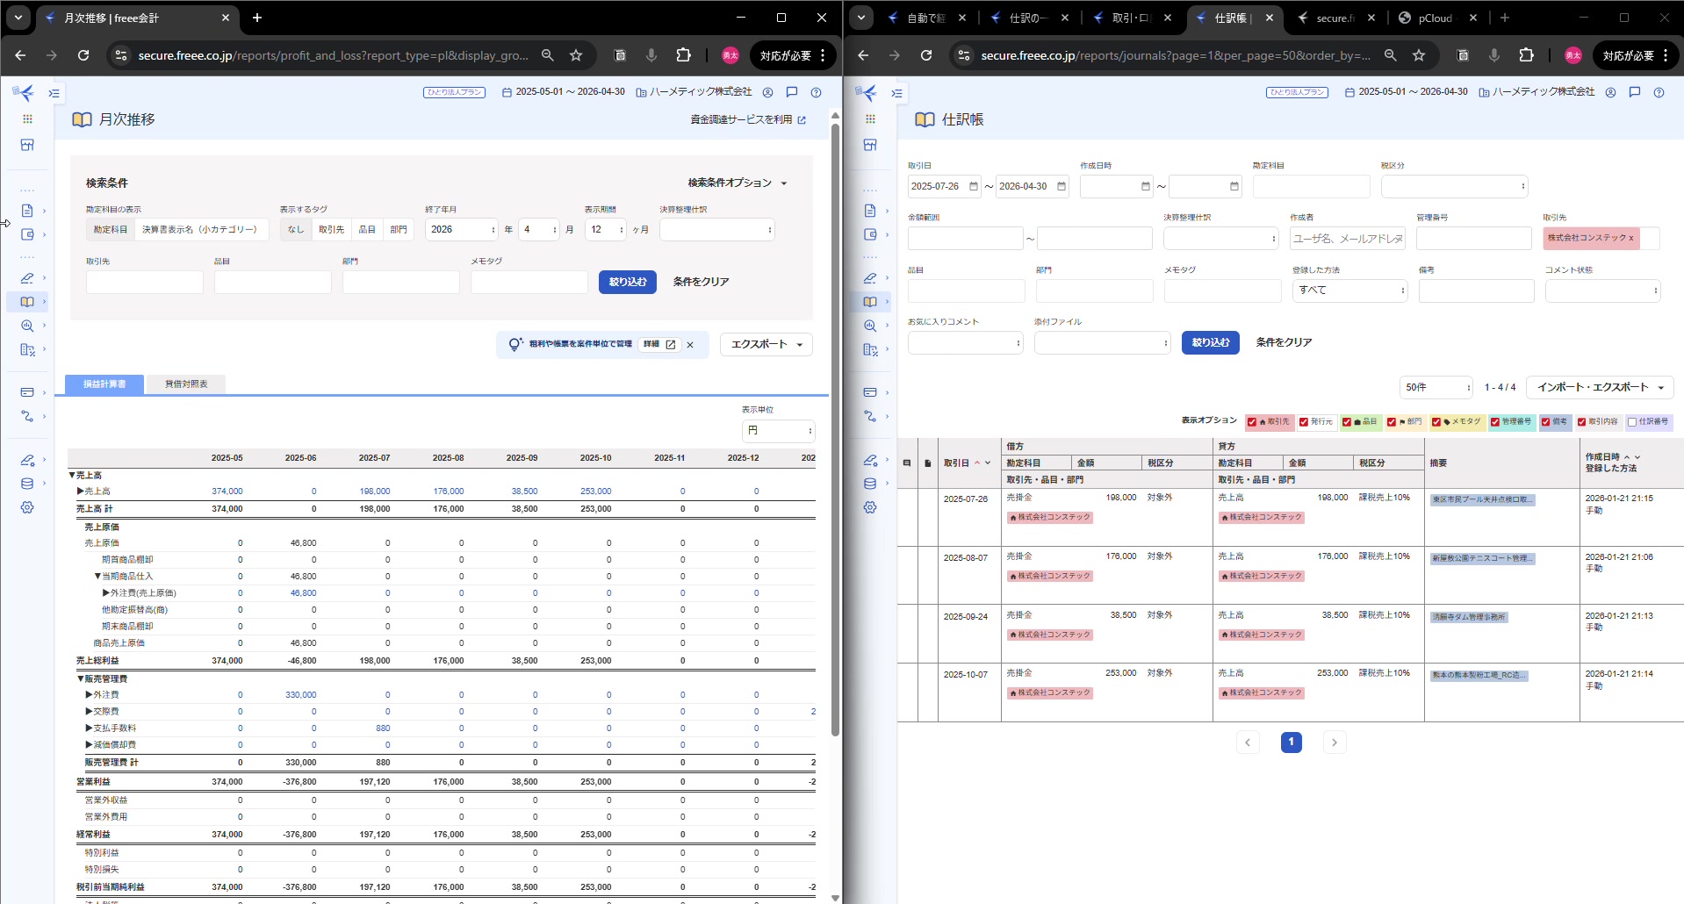The image size is (1684, 904).
Task: Expand the 検索条件オプション dropdown
Action: [738, 183]
